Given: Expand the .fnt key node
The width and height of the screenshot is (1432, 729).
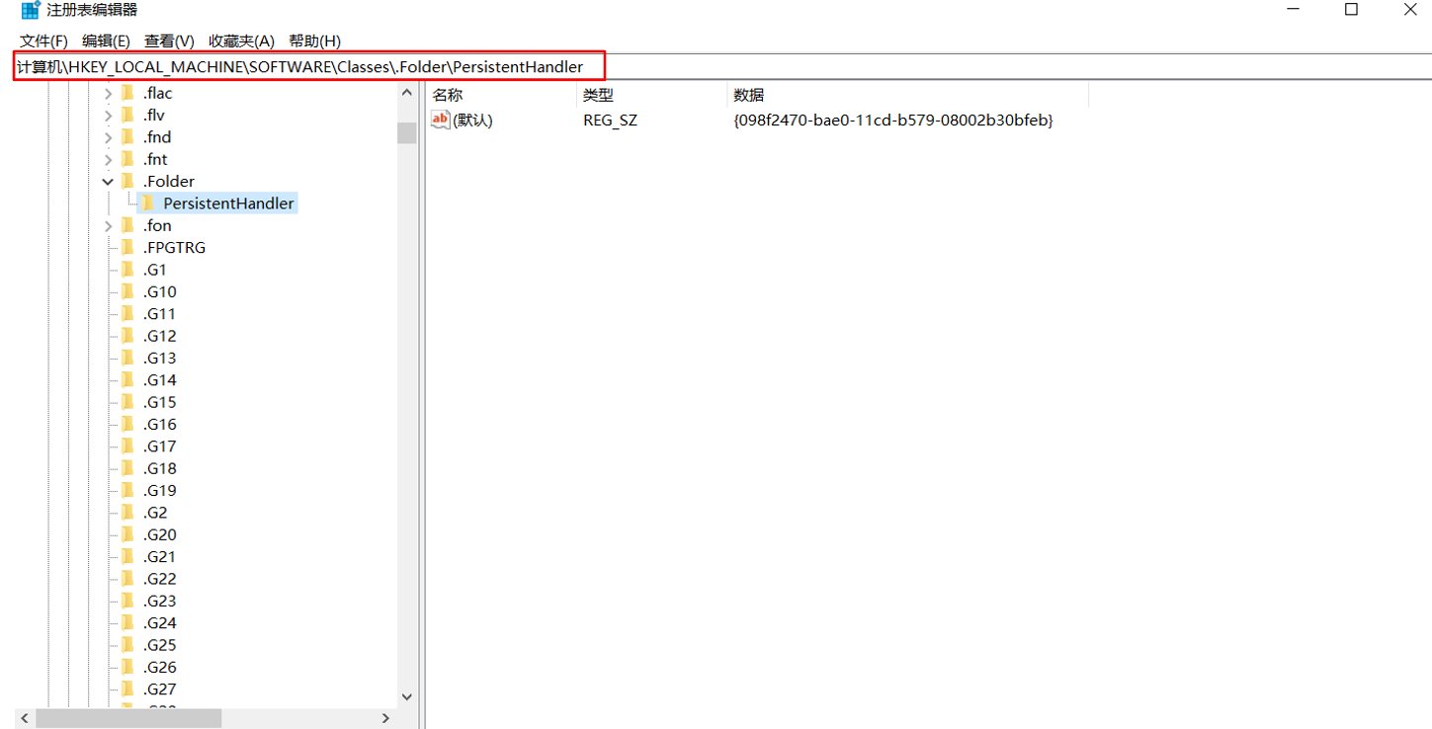Looking at the screenshot, I should [108, 159].
